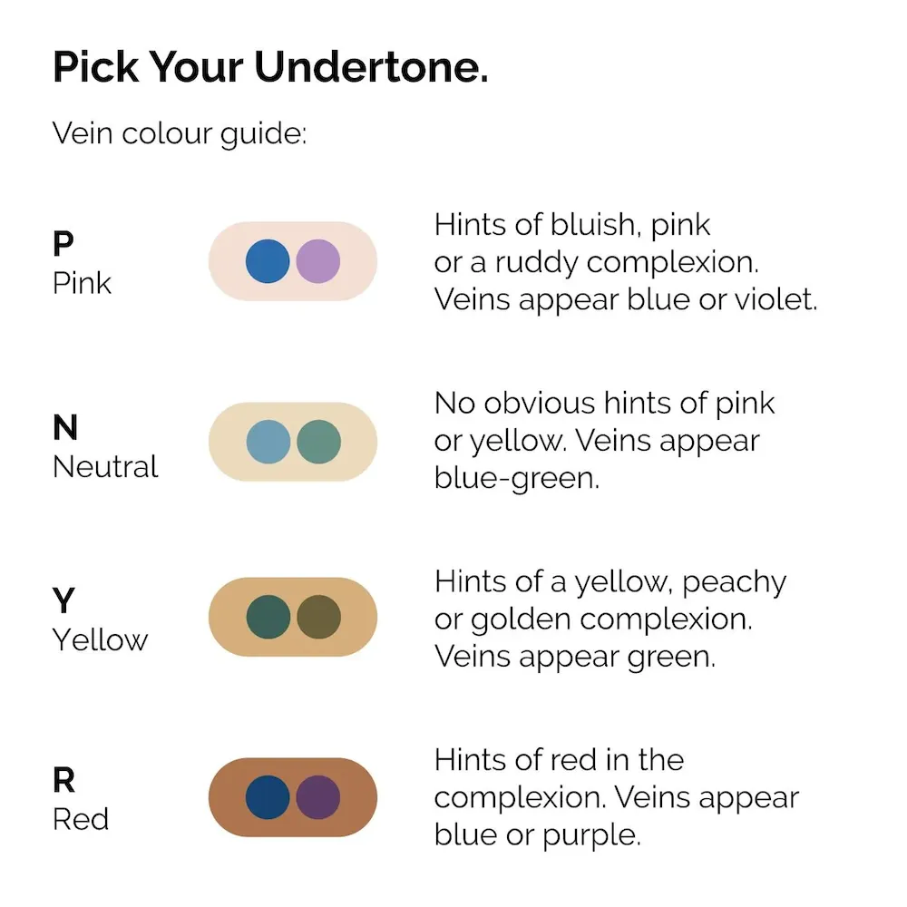Image resolution: width=907 pixels, height=907 pixels.
Task: Select the bold R undertone letter
Action: coord(64,780)
